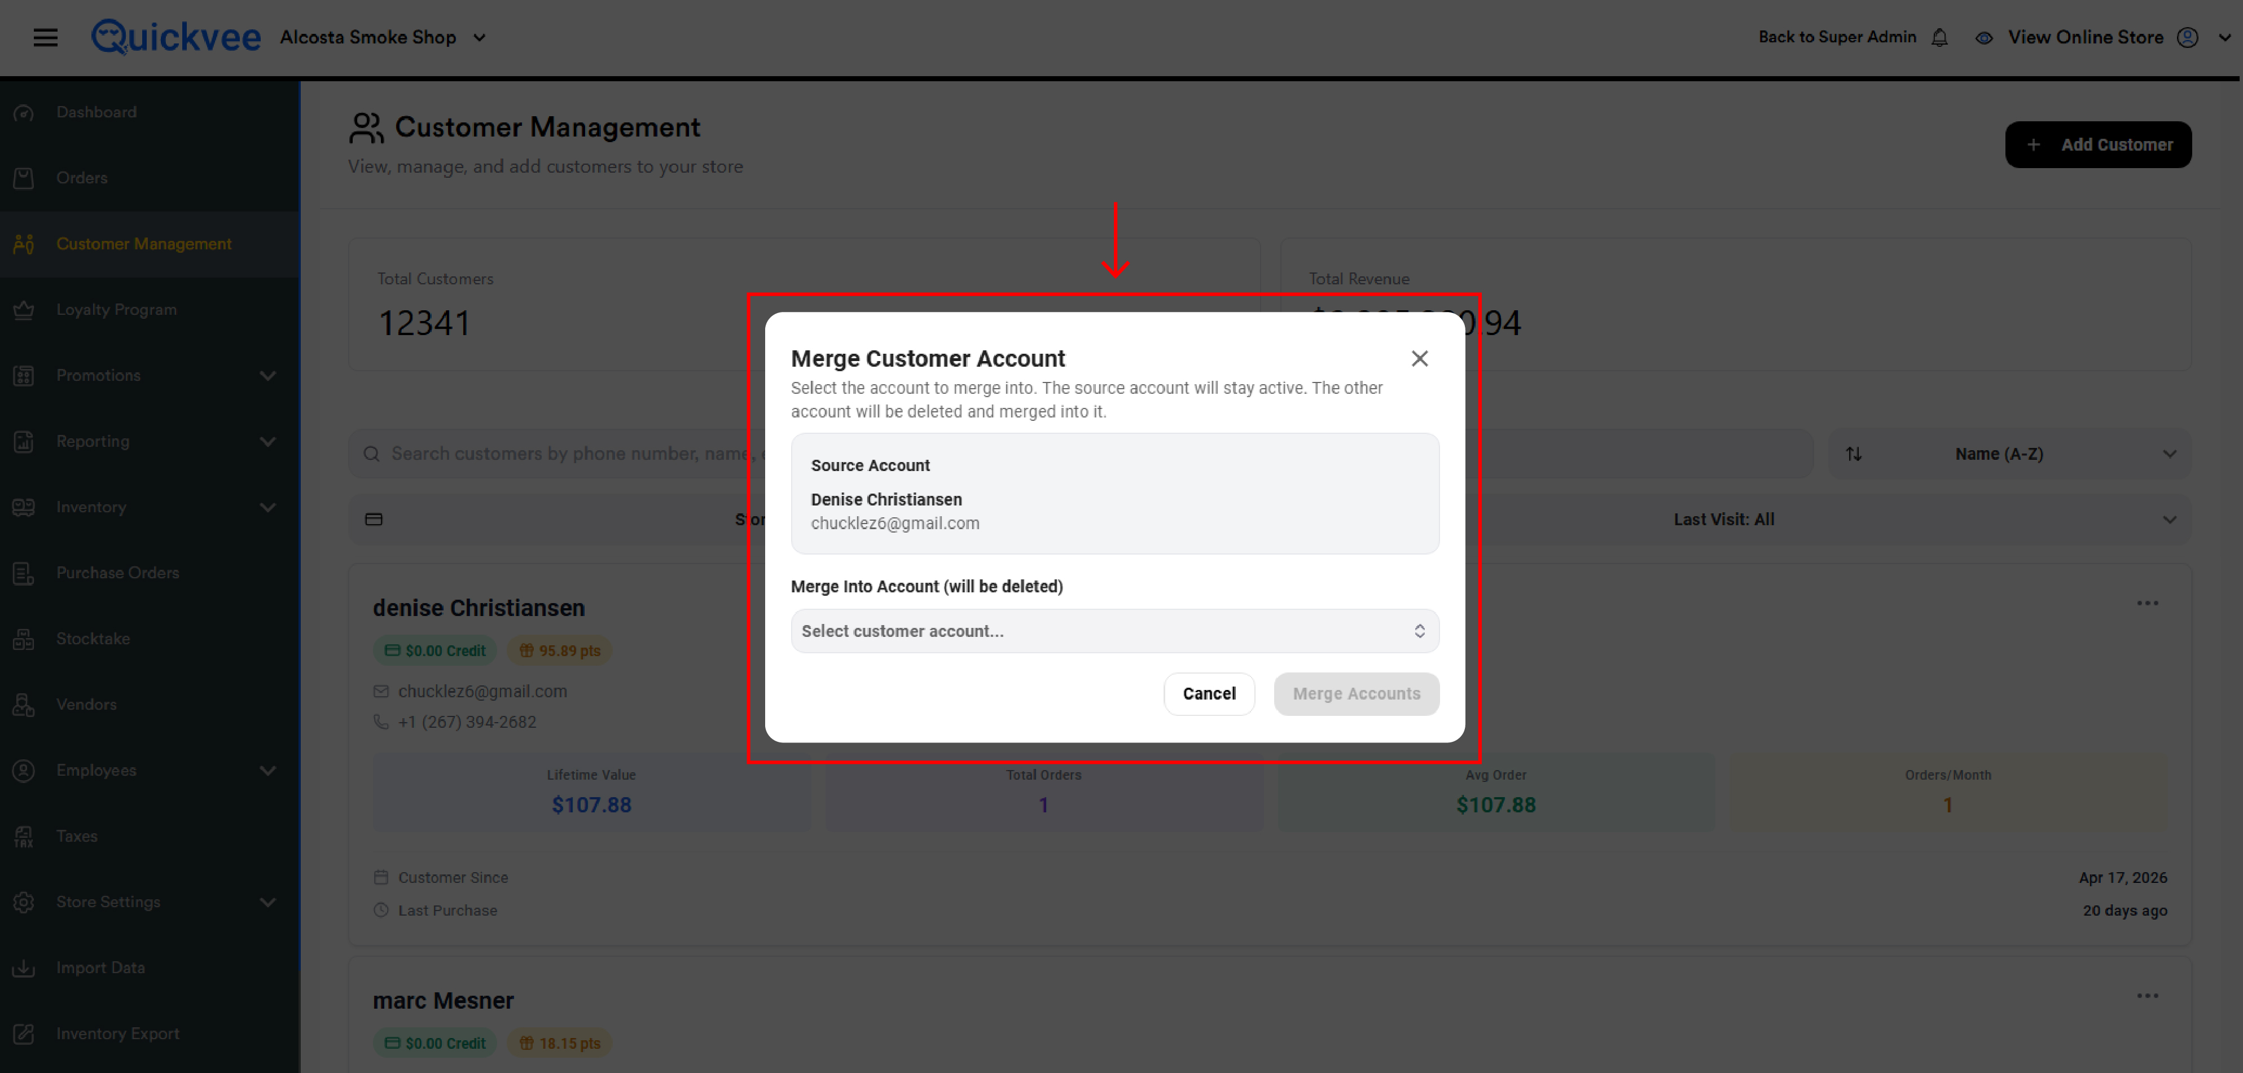Click the Reporting chart icon
The width and height of the screenshot is (2243, 1073).
[24, 441]
